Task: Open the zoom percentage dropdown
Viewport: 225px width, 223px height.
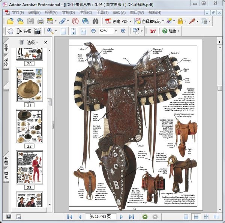Action: coord(115,31)
